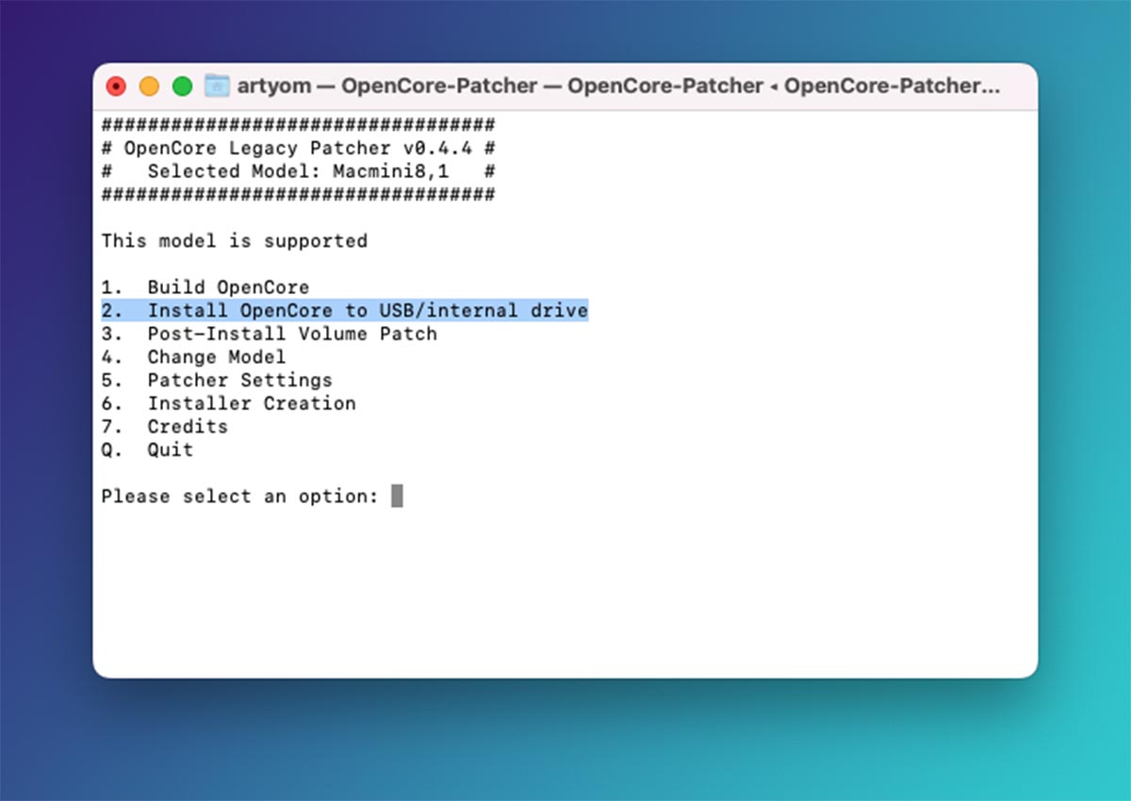This screenshot has width=1131, height=801.
Task: Close the Terminal window with the red button
Action: pos(116,87)
